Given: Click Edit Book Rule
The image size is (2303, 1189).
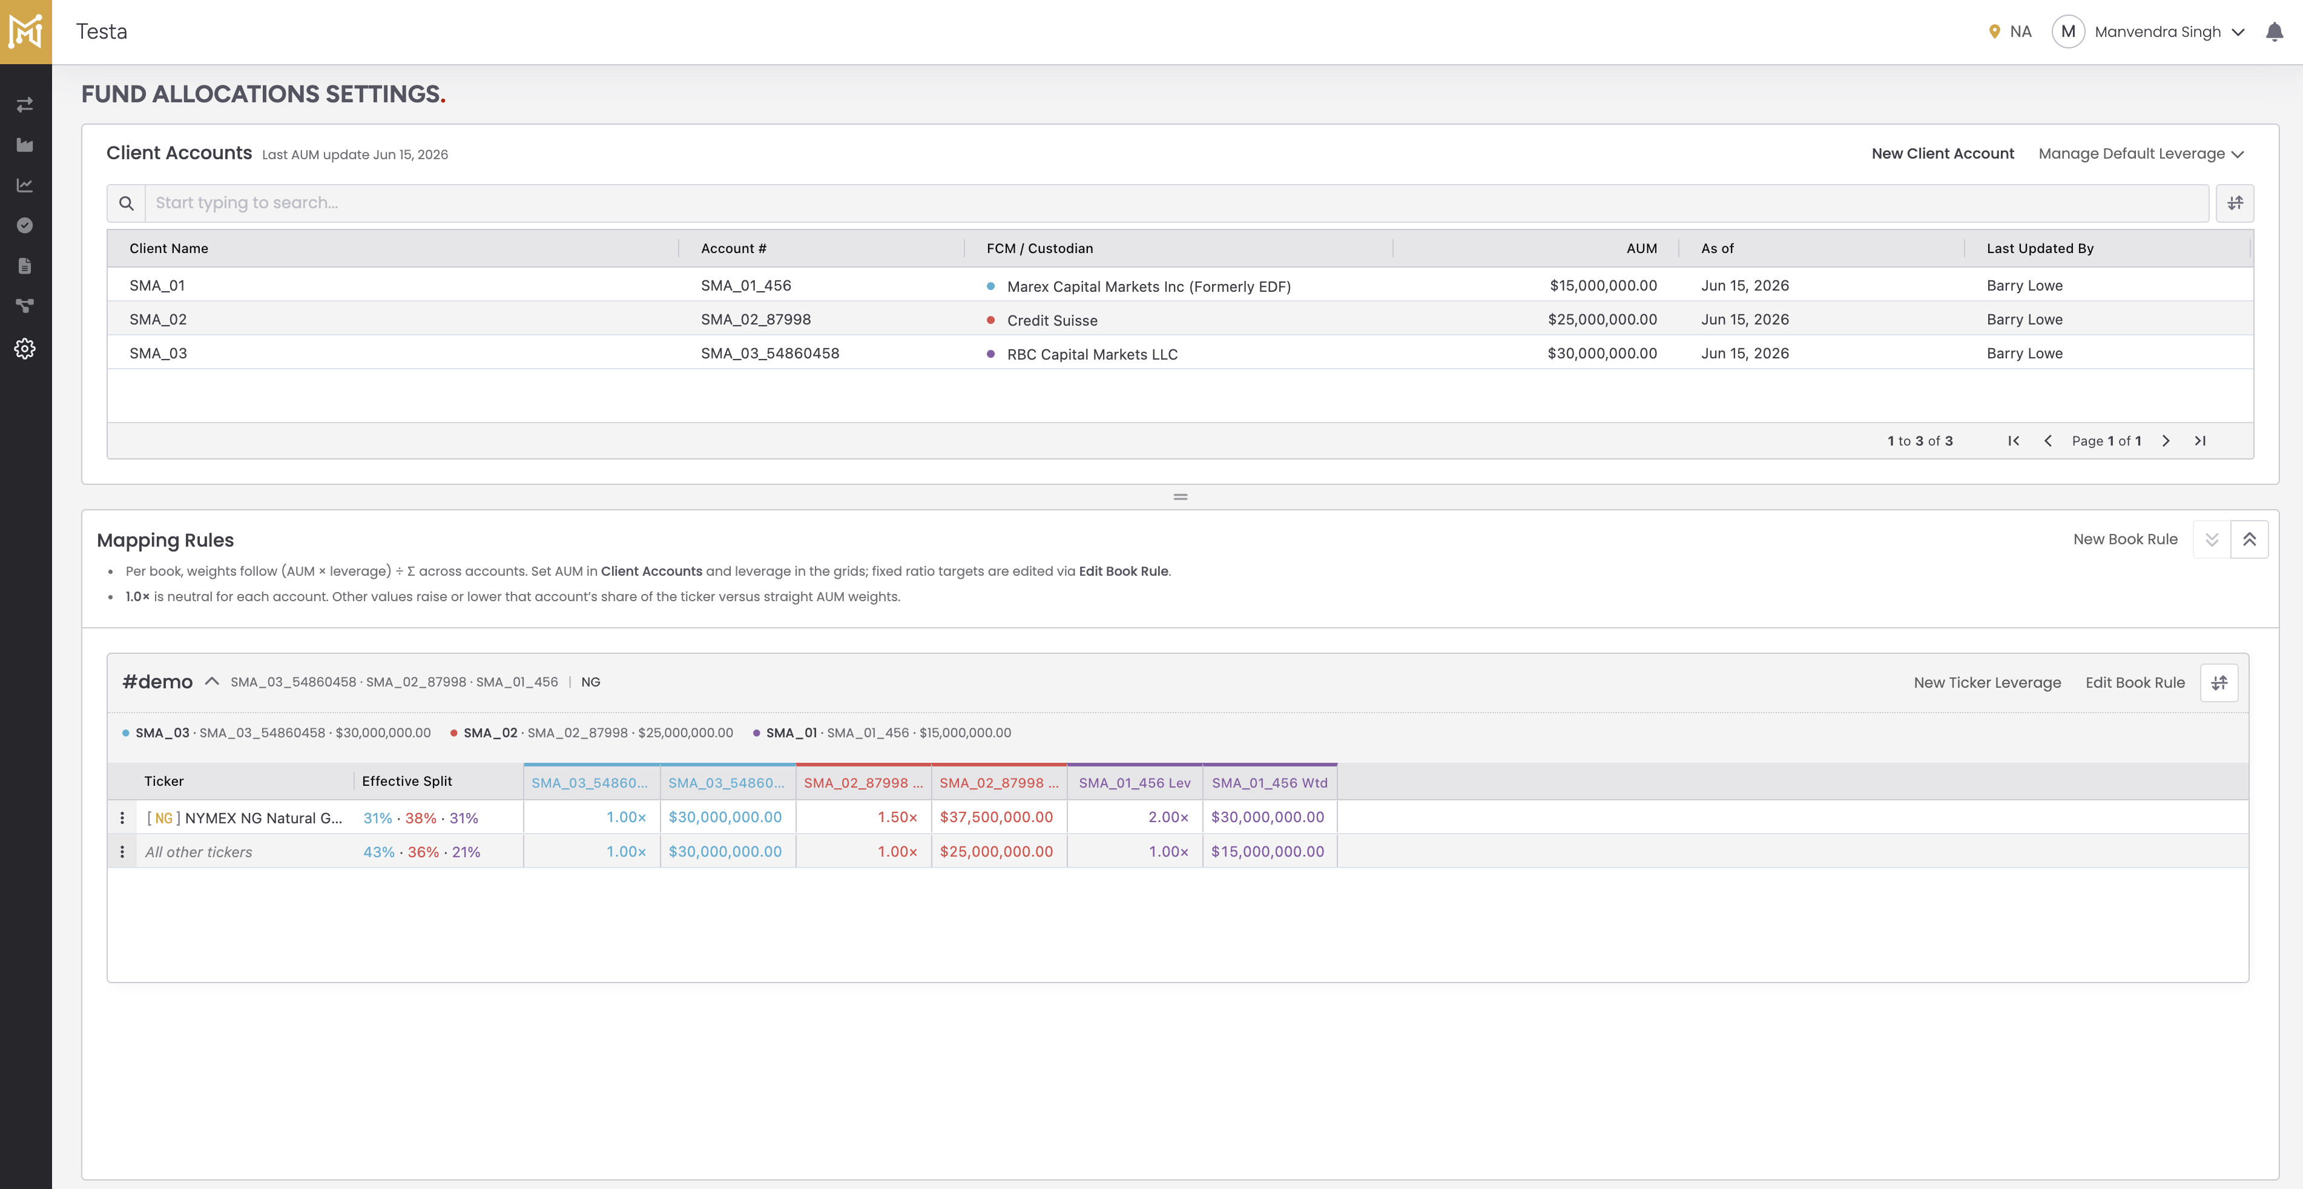Looking at the screenshot, I should (2135, 683).
